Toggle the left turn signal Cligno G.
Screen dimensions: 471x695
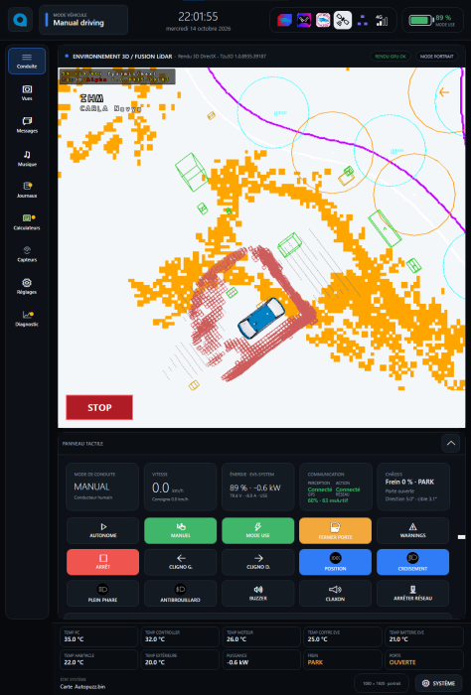tap(180, 562)
